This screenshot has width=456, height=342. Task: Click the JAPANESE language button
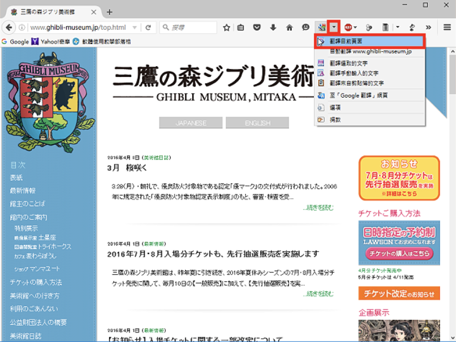coord(191,123)
